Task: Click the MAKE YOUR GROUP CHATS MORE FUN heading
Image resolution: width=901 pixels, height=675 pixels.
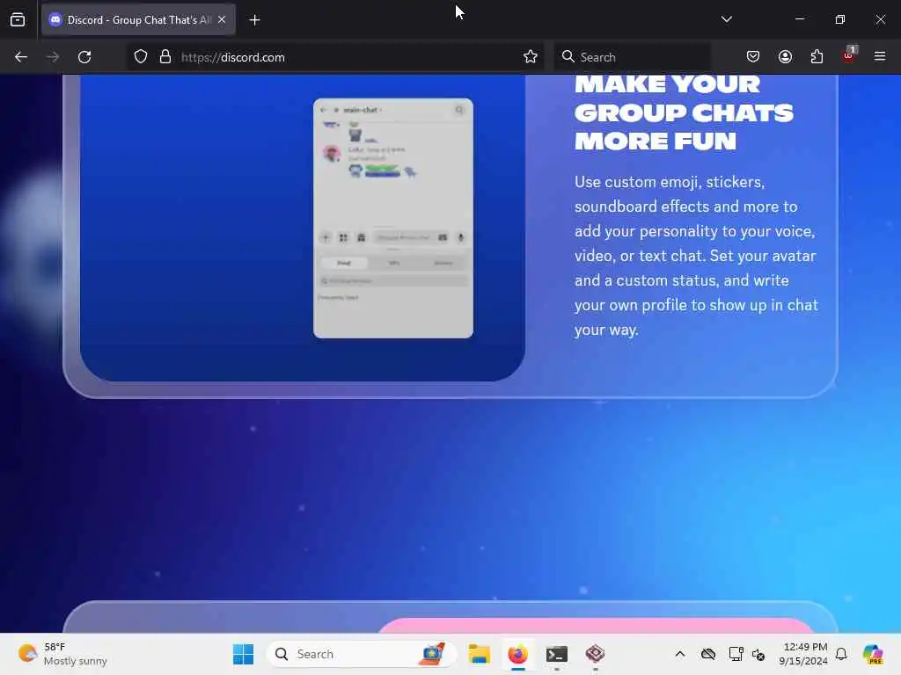Action: [684, 113]
